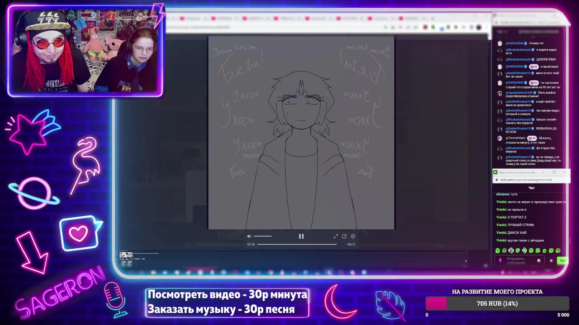Click Yimiki's message 'но пришла я'

[x=517, y=209]
